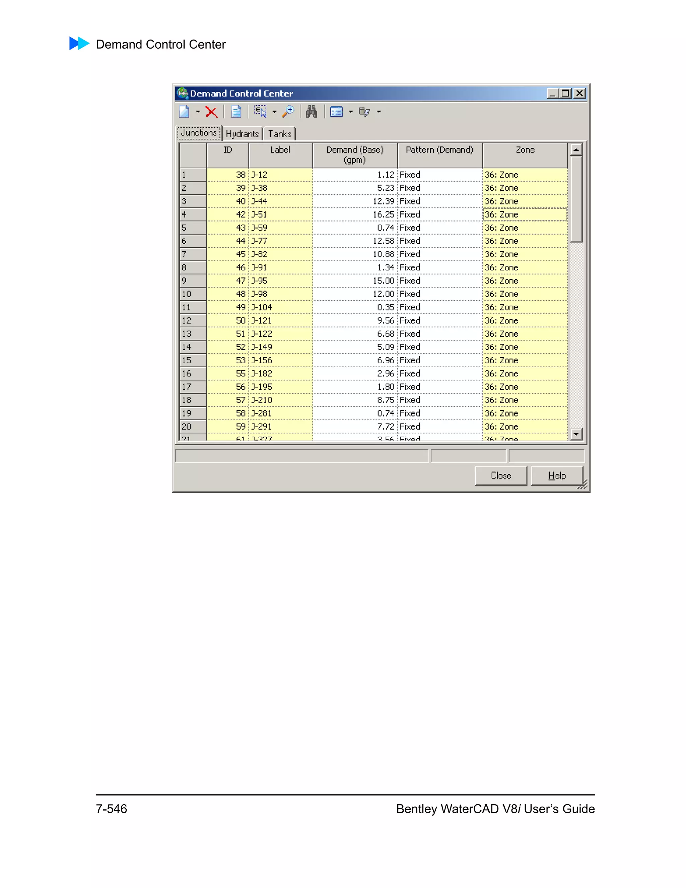Open the Select in Drawing dropdown arrow
Viewport: 686px width, 888px height.
coord(274,112)
